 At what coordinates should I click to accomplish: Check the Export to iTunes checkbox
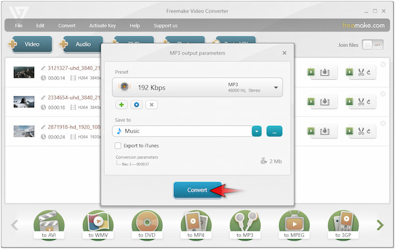(118, 146)
